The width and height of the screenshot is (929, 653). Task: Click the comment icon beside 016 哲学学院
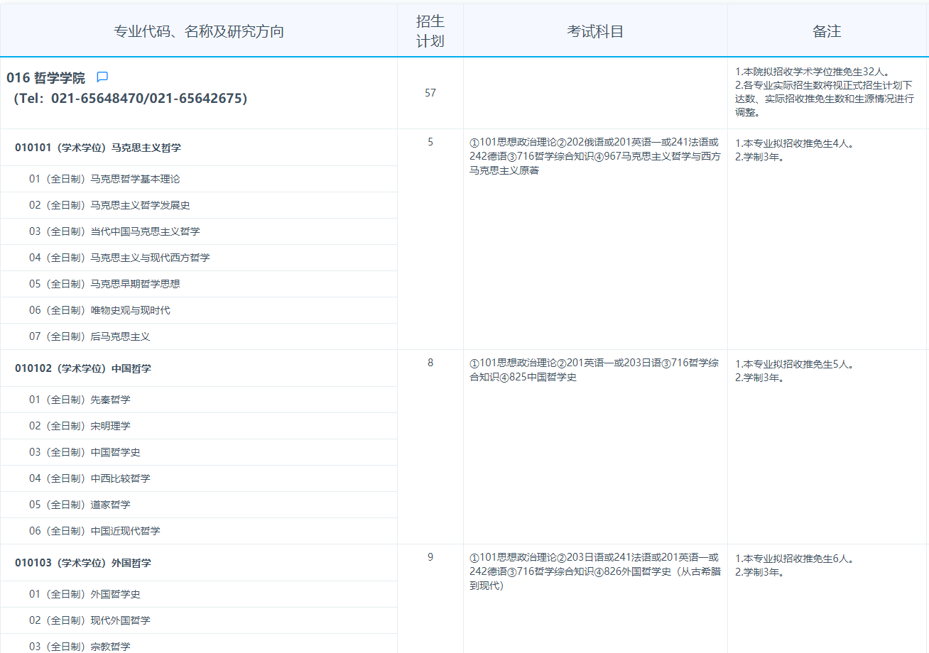102,77
